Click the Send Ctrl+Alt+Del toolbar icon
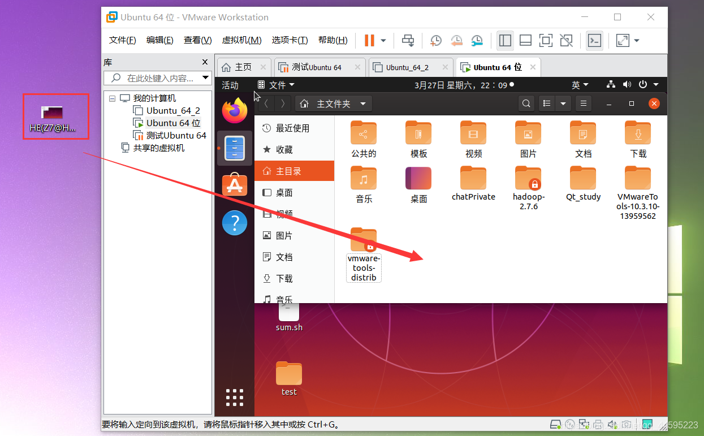Image resolution: width=704 pixels, height=436 pixels. click(408, 40)
